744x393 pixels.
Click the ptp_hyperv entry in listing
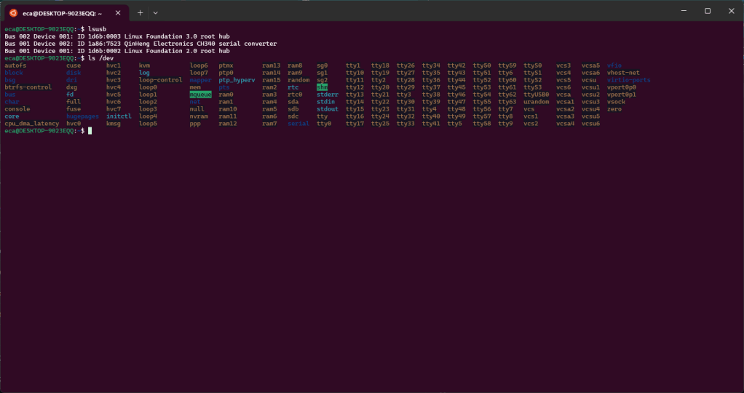pyautogui.click(x=237, y=80)
